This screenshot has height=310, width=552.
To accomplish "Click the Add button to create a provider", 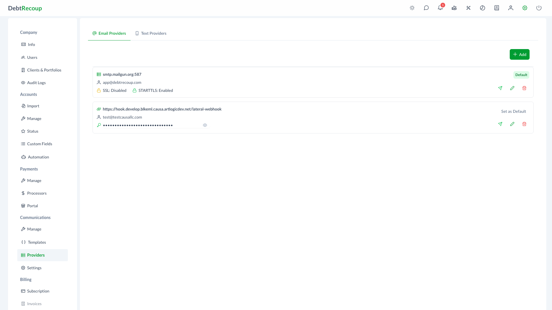I will click(x=519, y=54).
